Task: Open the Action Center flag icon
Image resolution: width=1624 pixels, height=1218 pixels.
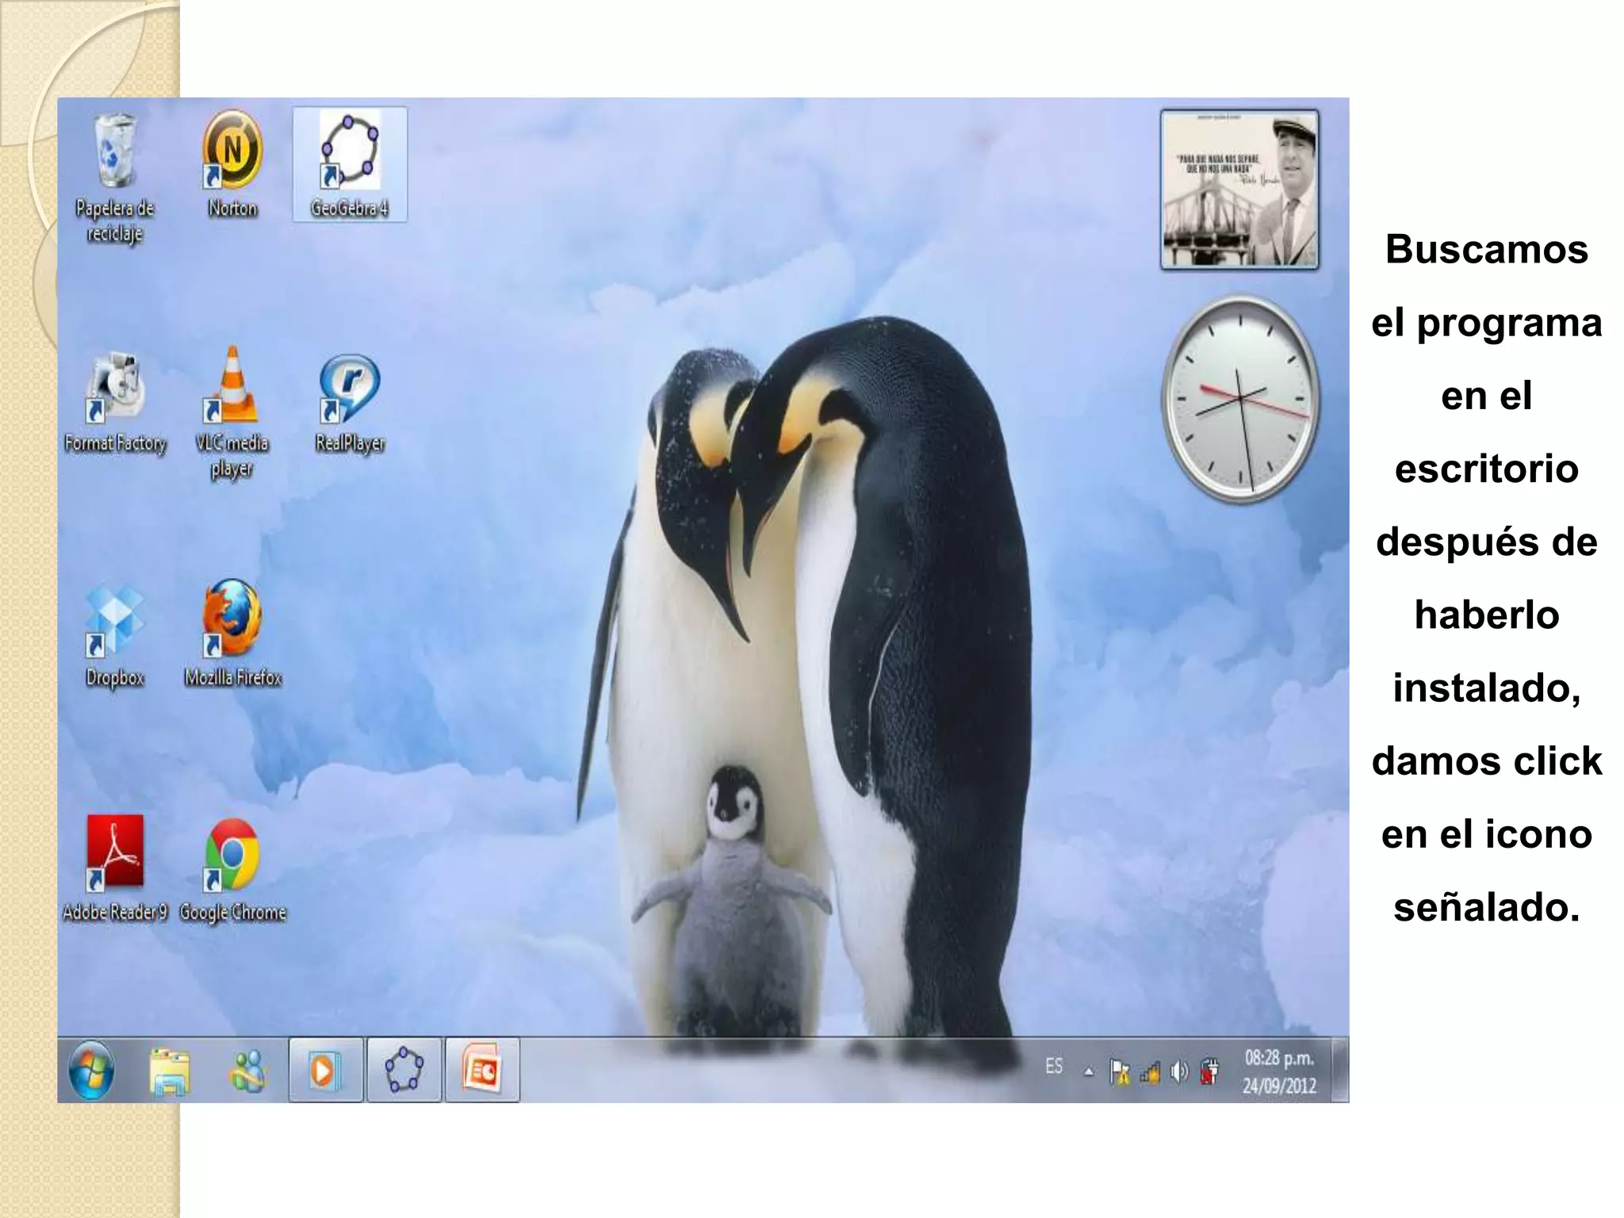Action: [1120, 1072]
